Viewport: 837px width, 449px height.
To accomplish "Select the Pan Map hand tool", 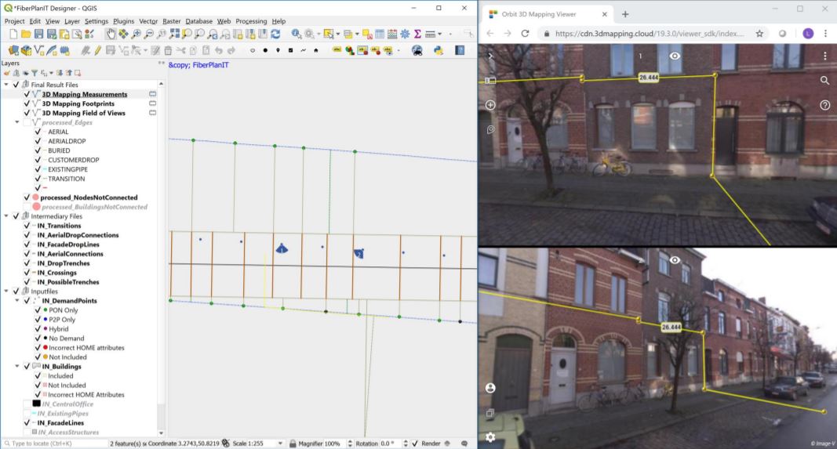I will click(111, 34).
